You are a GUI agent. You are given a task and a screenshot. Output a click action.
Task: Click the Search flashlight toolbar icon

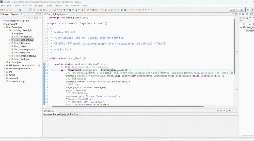[x=100, y=10]
